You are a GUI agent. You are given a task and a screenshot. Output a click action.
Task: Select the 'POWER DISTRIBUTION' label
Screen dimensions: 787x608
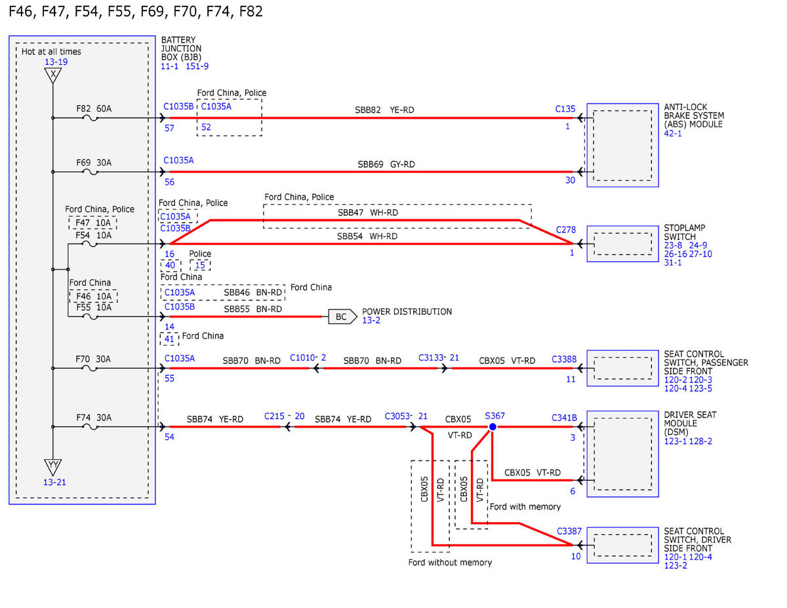pyautogui.click(x=407, y=312)
